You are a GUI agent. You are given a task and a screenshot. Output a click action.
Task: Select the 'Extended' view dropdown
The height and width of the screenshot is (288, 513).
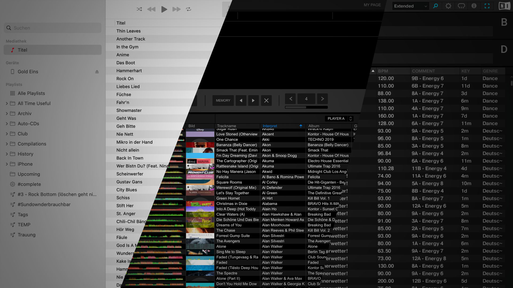point(410,6)
